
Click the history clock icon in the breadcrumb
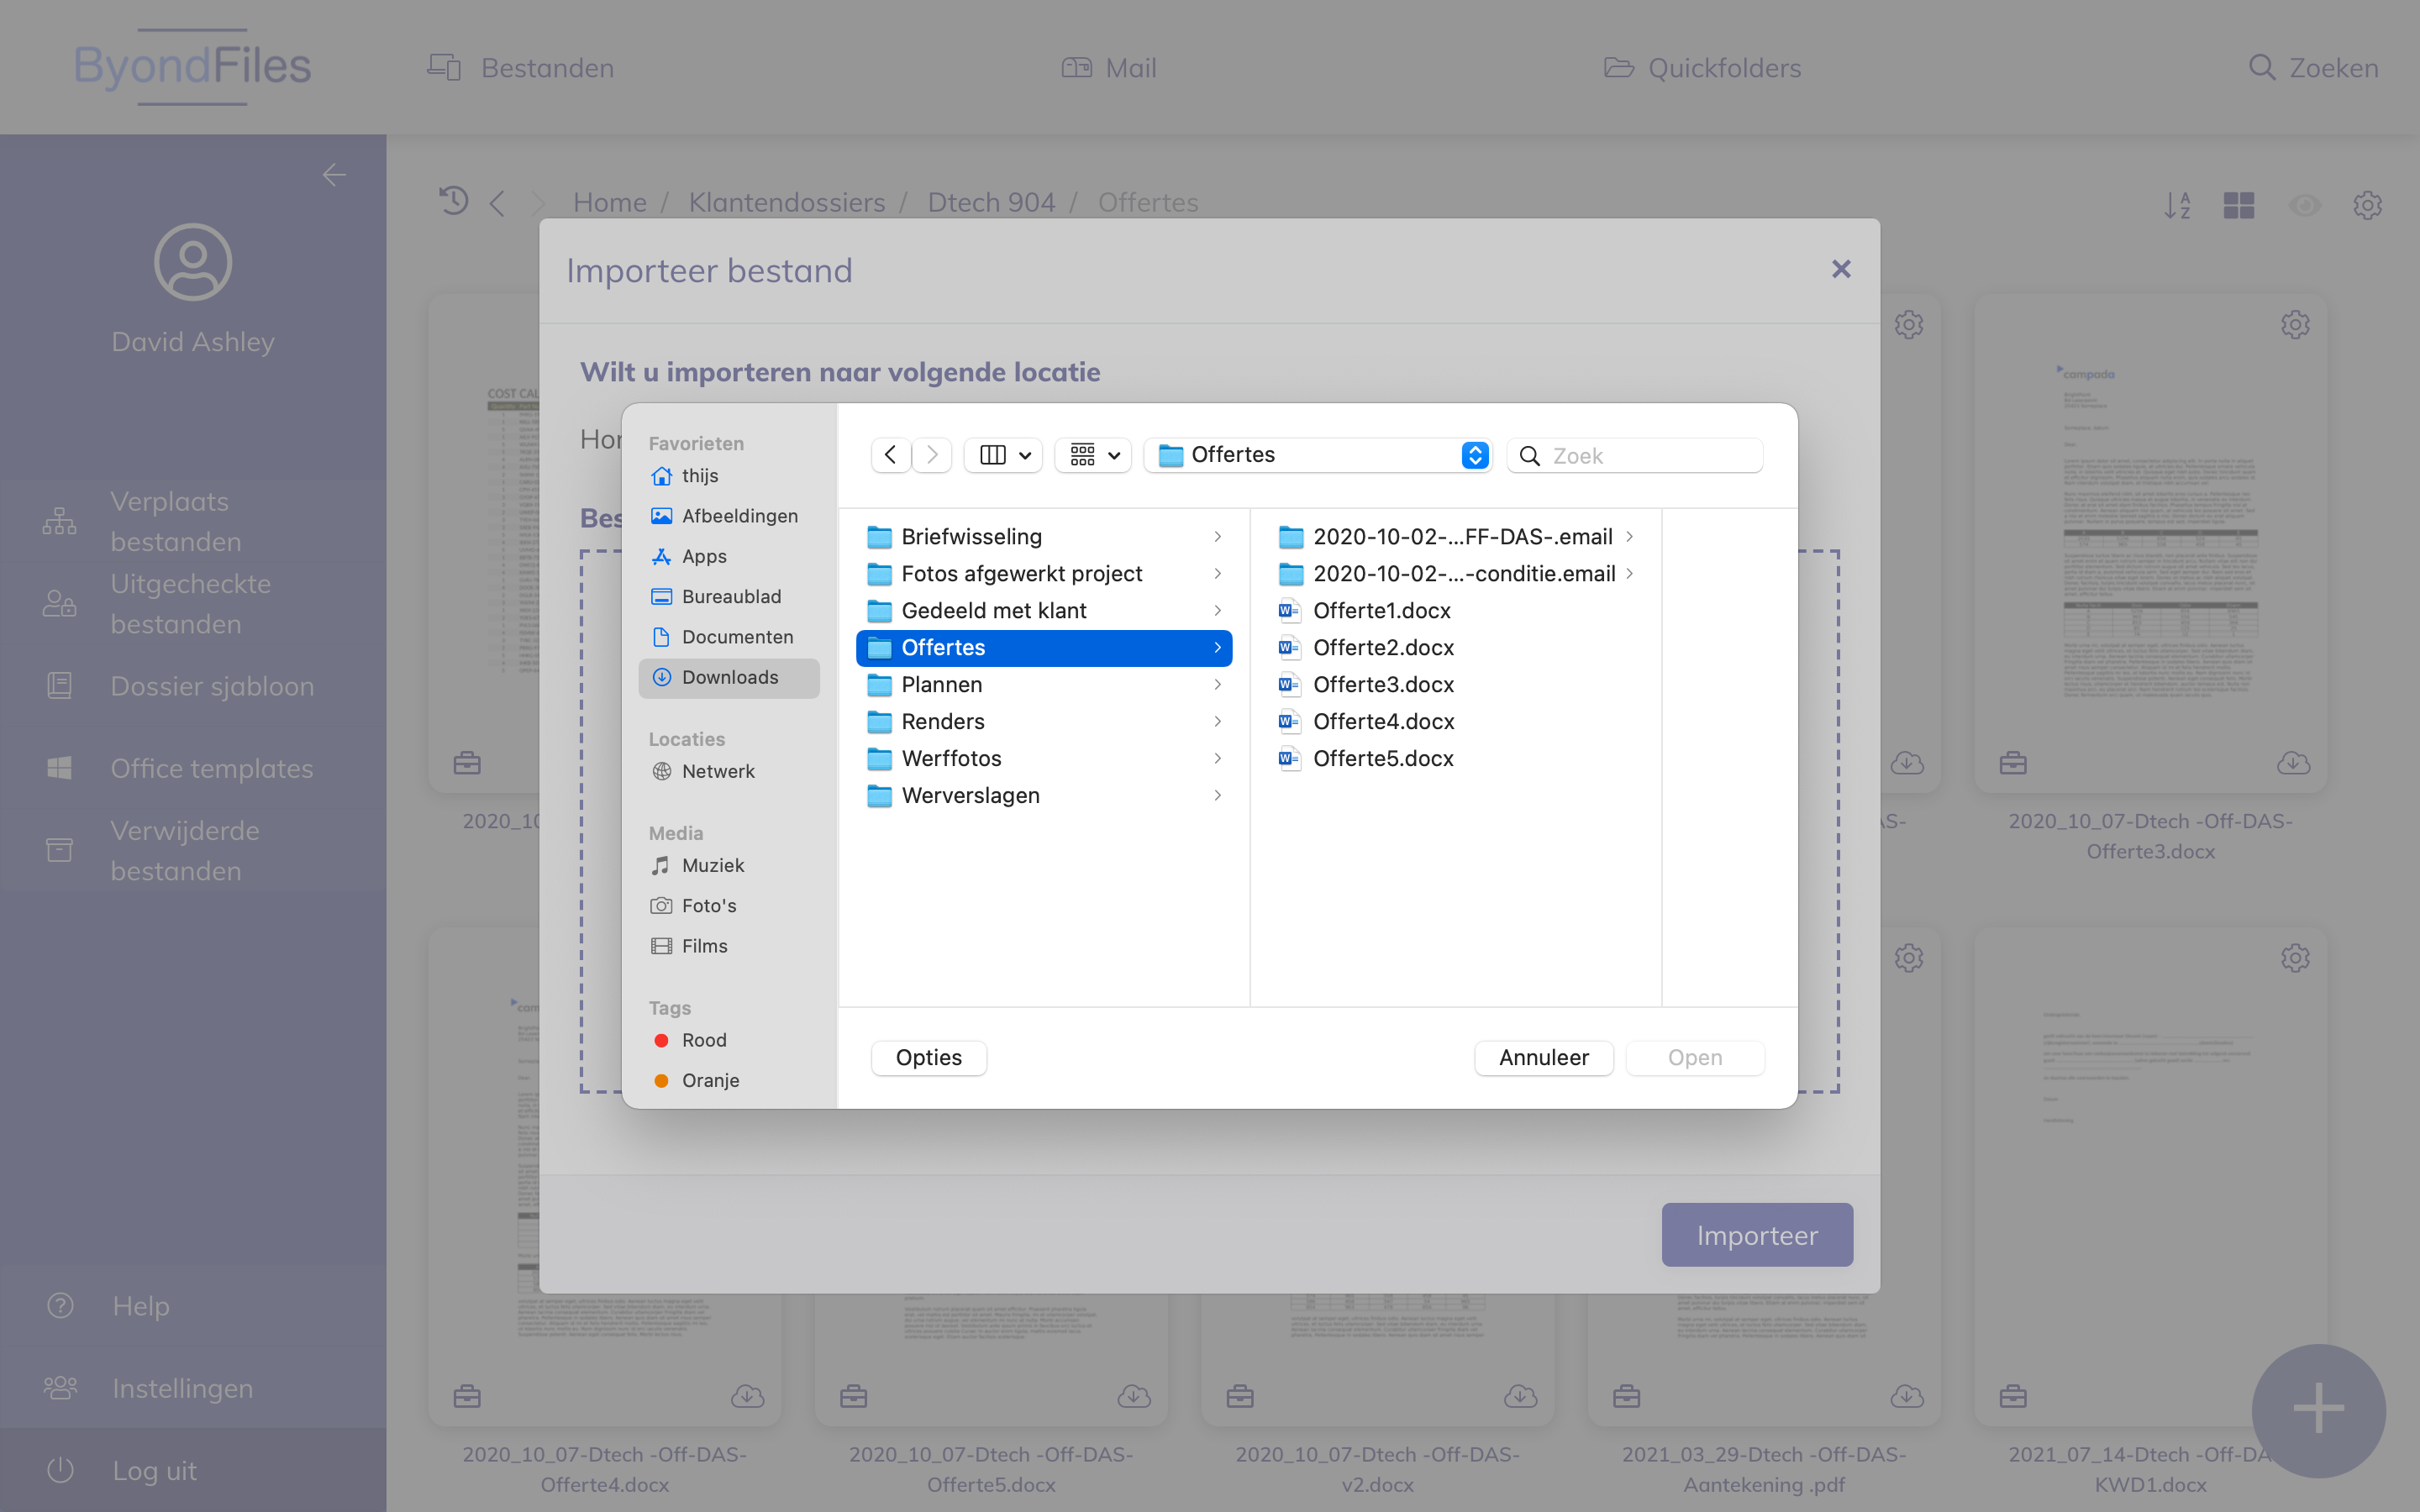[x=453, y=201]
